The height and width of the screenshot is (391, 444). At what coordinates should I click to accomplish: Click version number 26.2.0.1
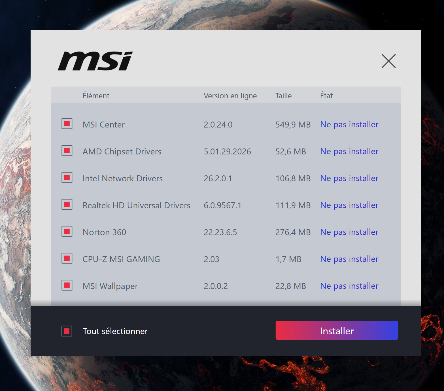(218, 178)
